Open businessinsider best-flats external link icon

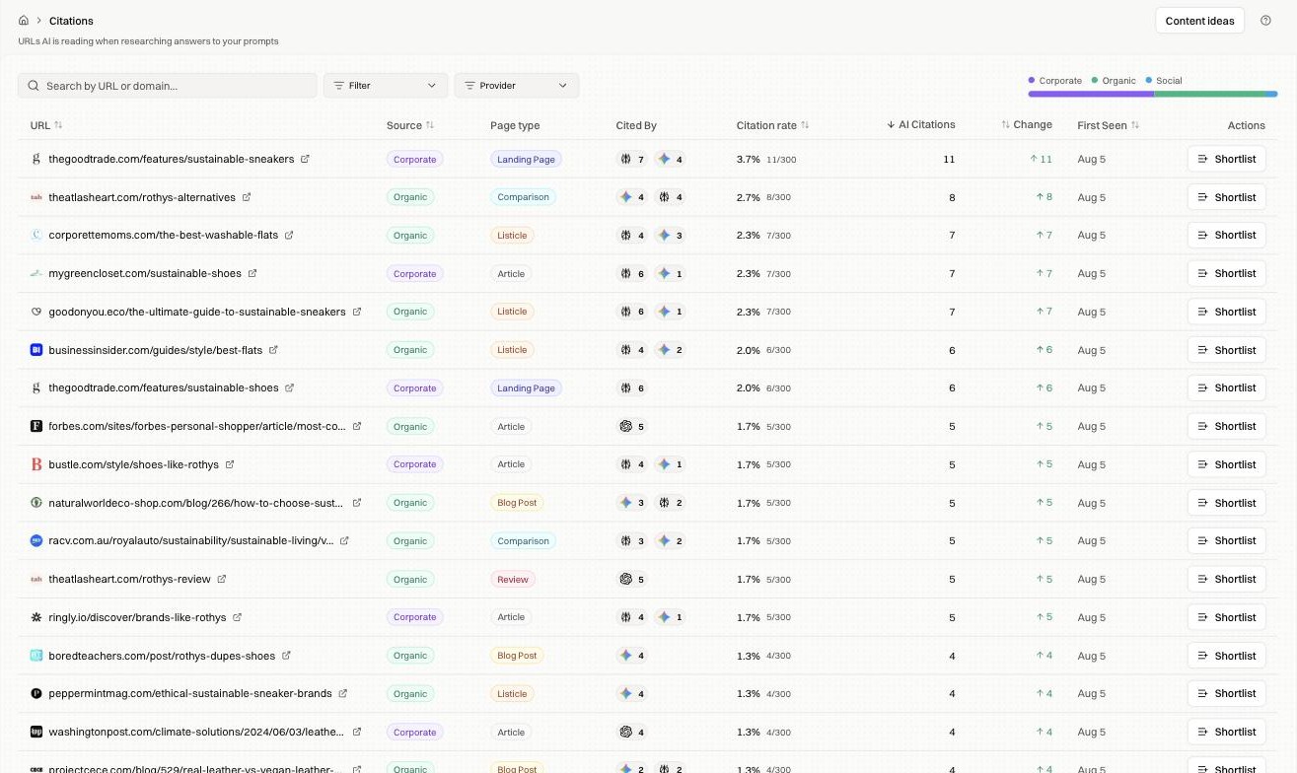coord(273,350)
